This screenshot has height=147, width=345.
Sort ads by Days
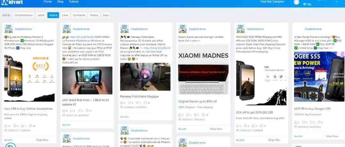(x=106, y=15)
